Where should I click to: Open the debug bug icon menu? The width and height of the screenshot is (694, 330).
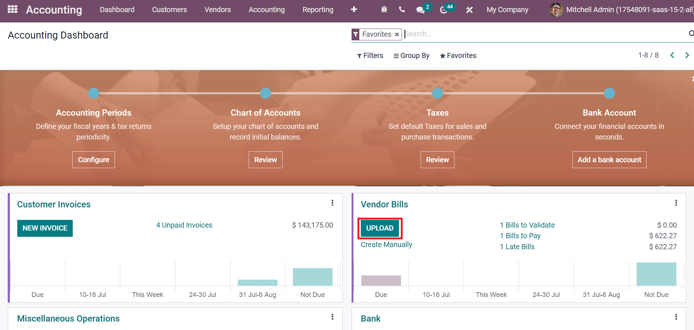[x=384, y=10]
